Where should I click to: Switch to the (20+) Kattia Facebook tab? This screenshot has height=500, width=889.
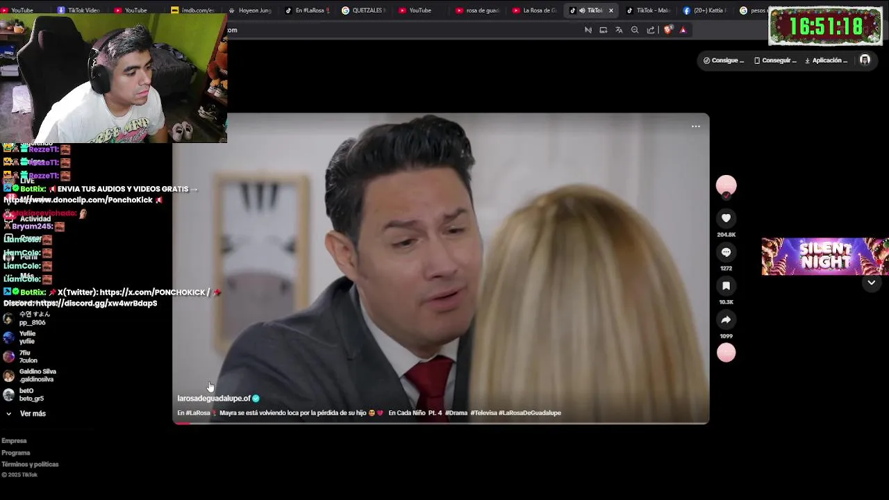pyautogui.click(x=704, y=10)
